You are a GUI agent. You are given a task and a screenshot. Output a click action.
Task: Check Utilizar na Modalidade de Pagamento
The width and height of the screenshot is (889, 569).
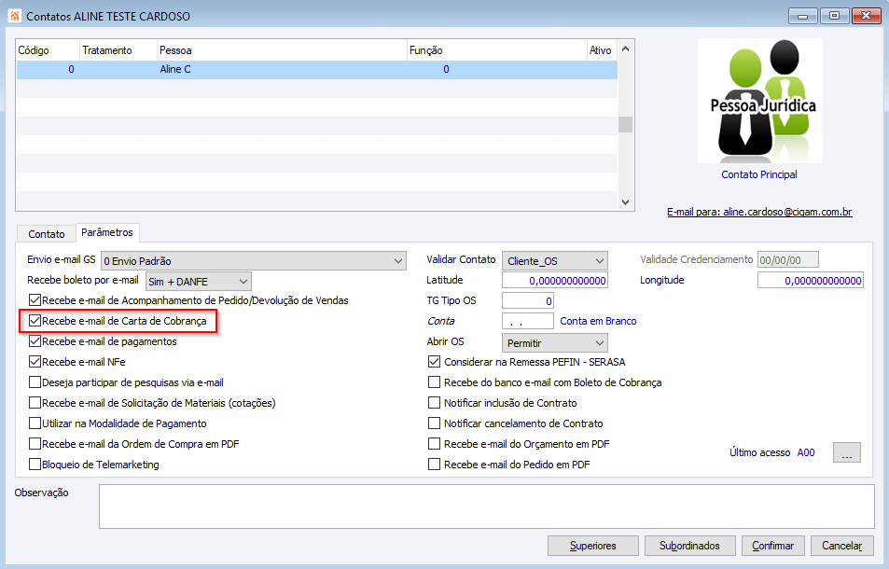click(35, 423)
